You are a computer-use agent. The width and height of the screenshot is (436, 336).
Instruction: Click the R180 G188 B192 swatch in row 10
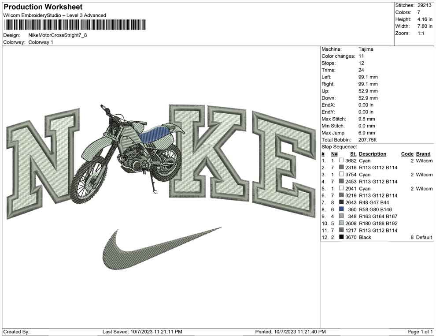click(341, 223)
